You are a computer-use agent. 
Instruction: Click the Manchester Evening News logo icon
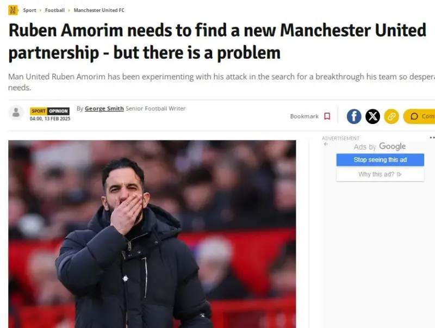[13, 10]
